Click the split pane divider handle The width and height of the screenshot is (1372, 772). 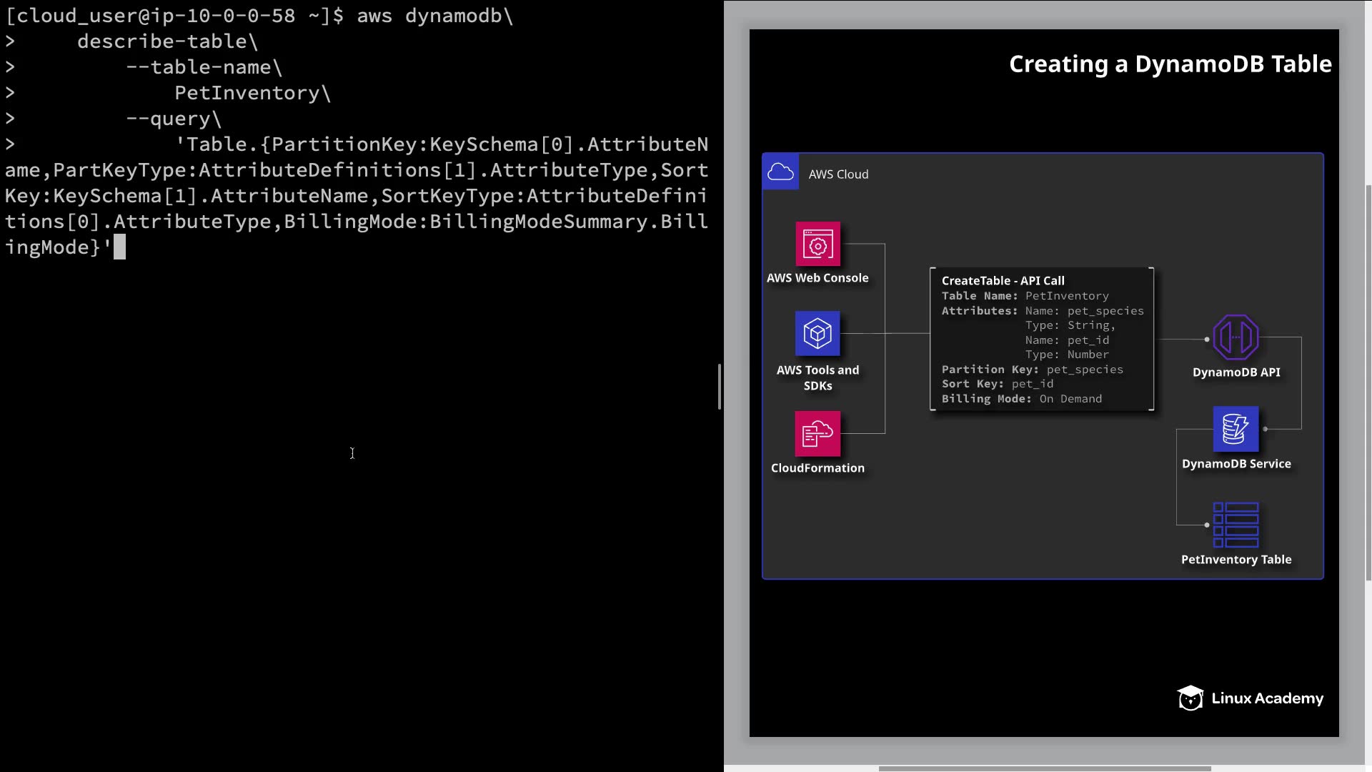720,386
